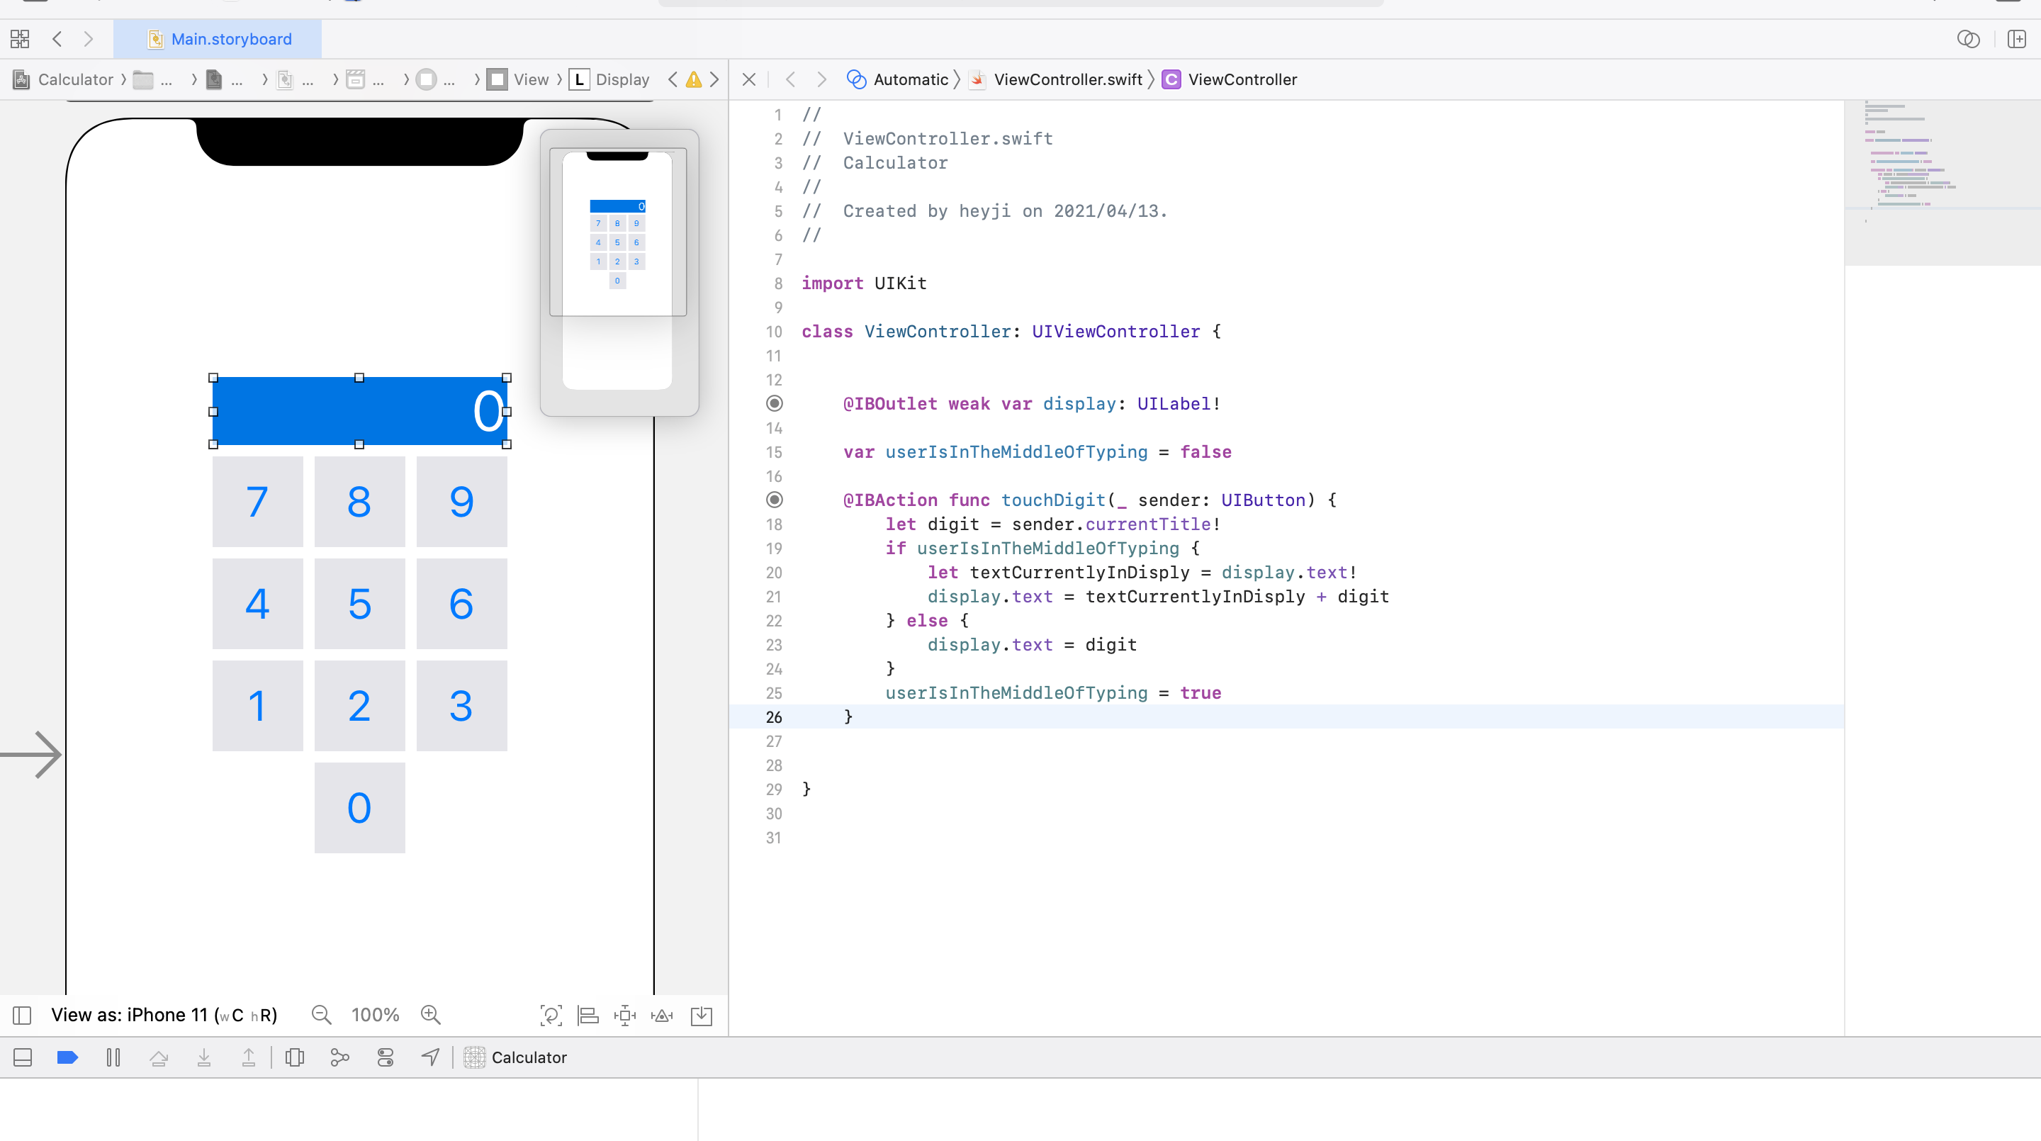This screenshot has height=1141, width=2041.
Task: Zoom out the storyboard canvas
Action: tap(321, 1015)
